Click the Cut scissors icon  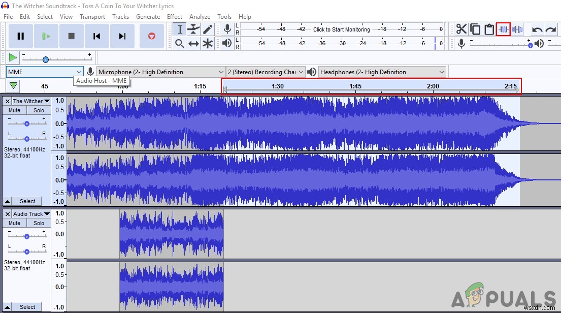click(461, 29)
